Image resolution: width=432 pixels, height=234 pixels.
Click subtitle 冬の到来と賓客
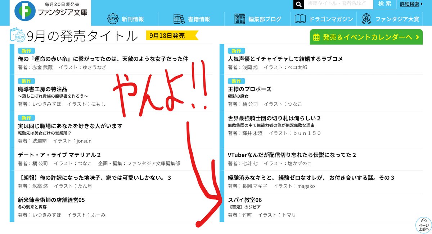tap(32, 207)
